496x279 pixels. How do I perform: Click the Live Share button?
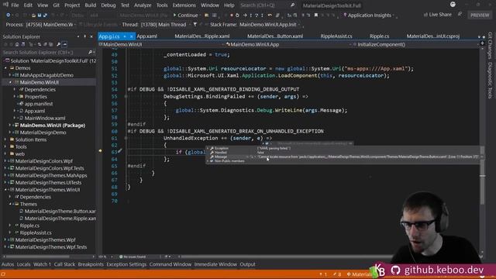coord(437,15)
